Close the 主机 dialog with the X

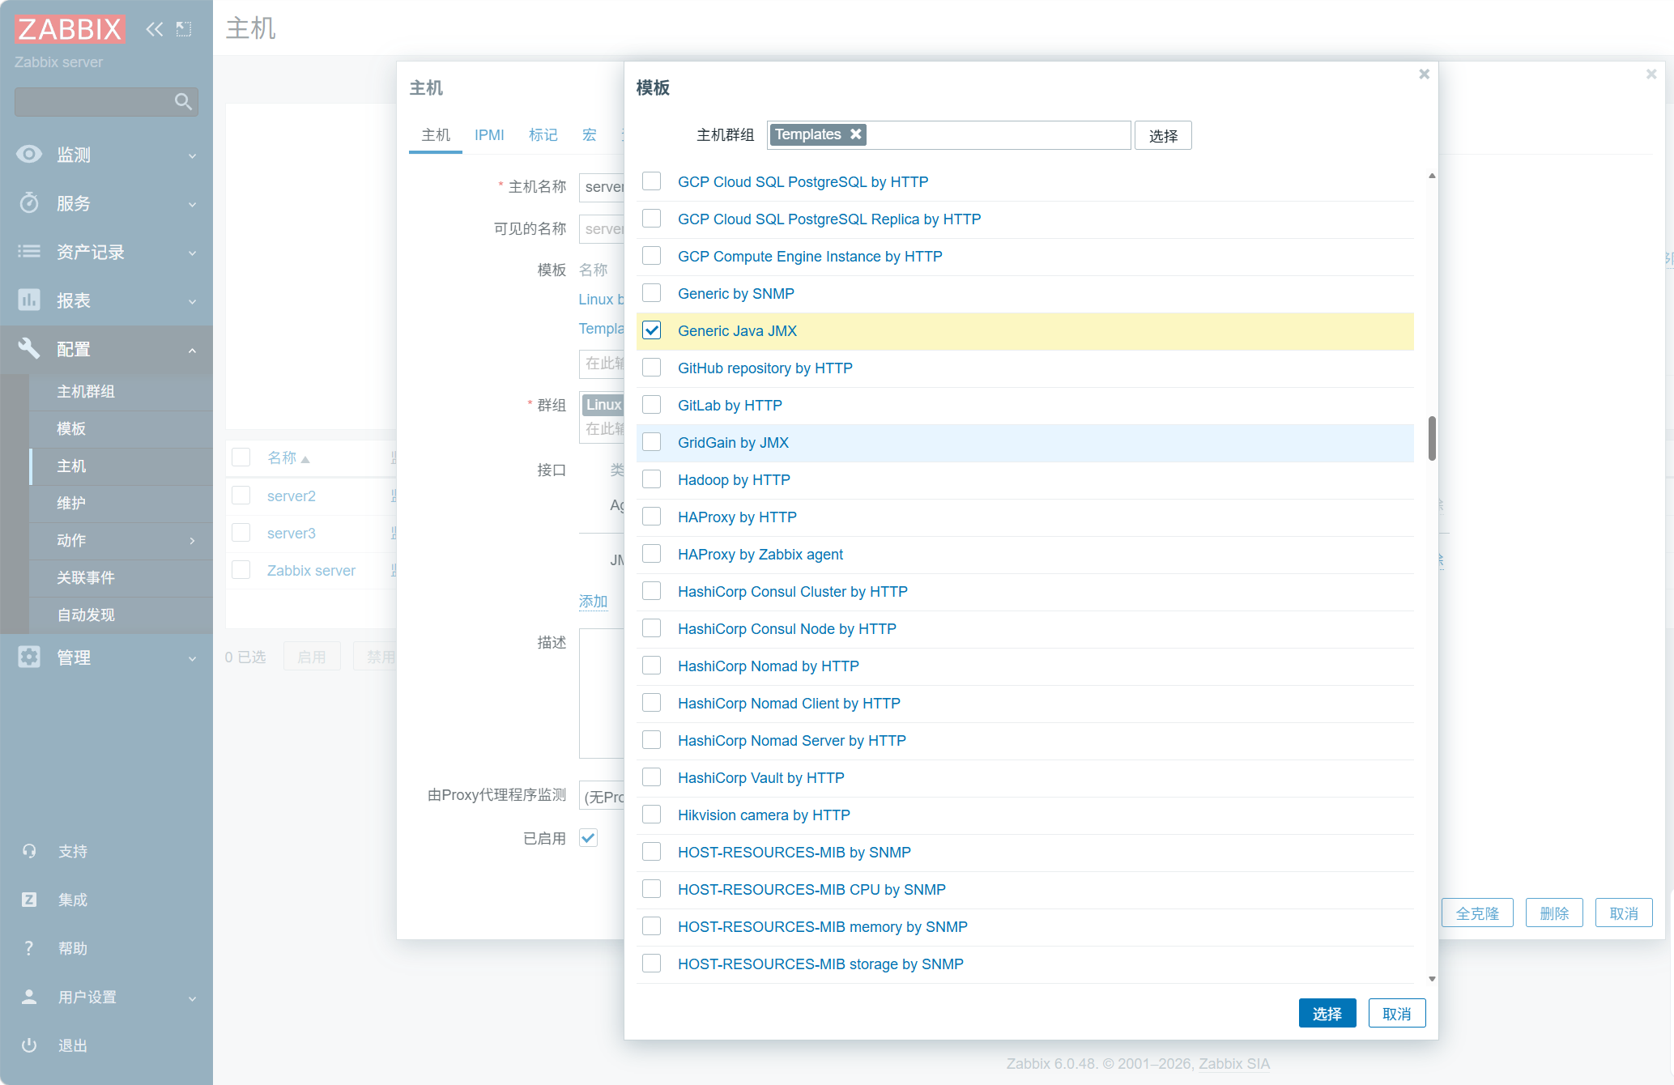[1651, 74]
